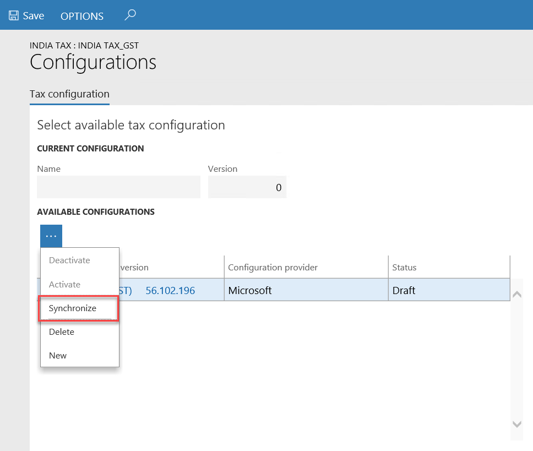Screen dimensions: 533x451
Task: Click the Save button label
Action: click(33, 15)
